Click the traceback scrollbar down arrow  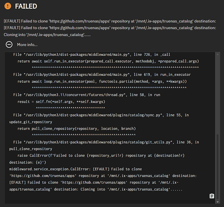click(217, 202)
